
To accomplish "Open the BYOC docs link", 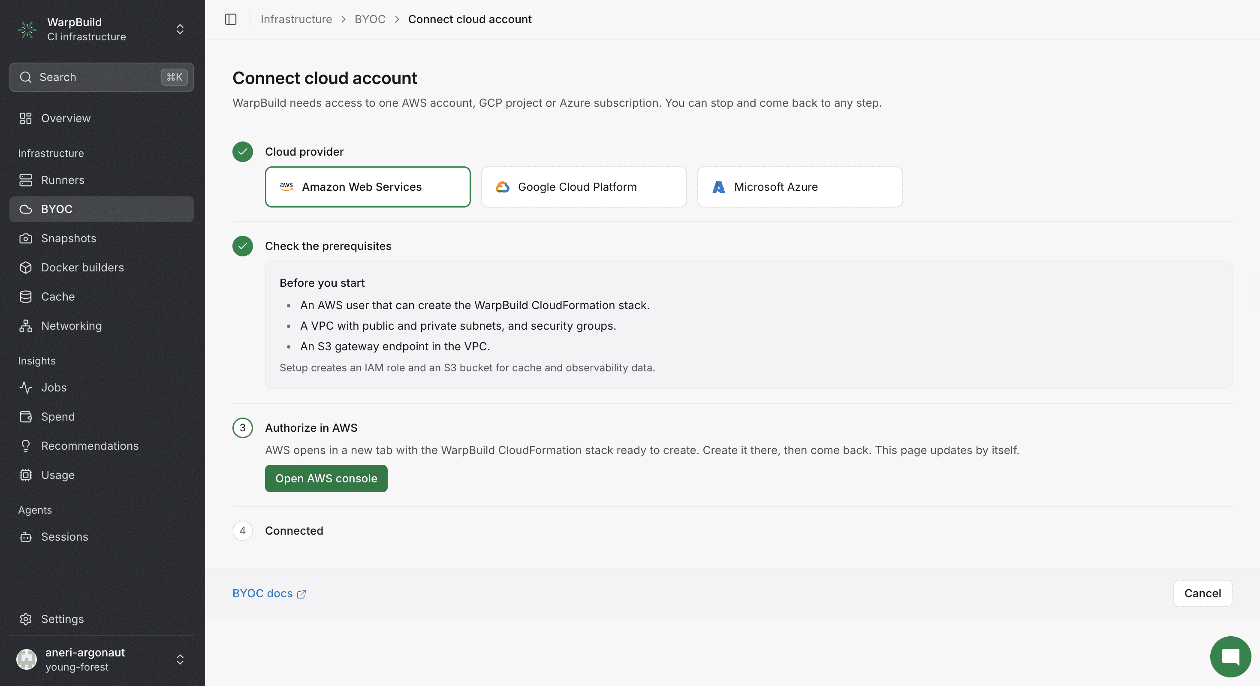I will (x=269, y=593).
